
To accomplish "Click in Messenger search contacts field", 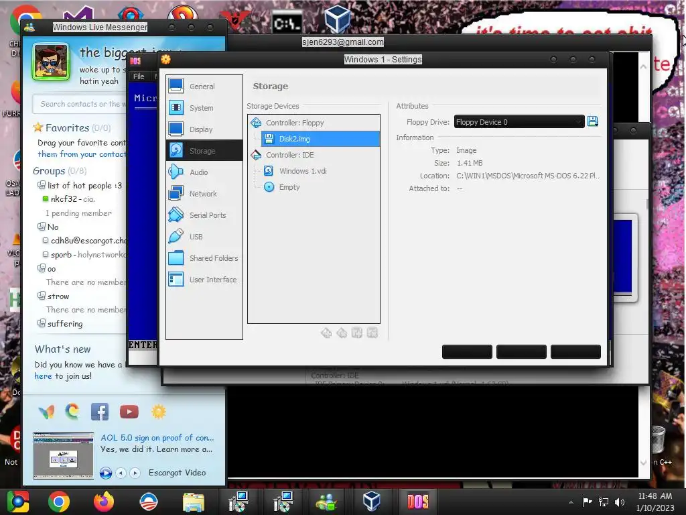I will tap(80, 104).
